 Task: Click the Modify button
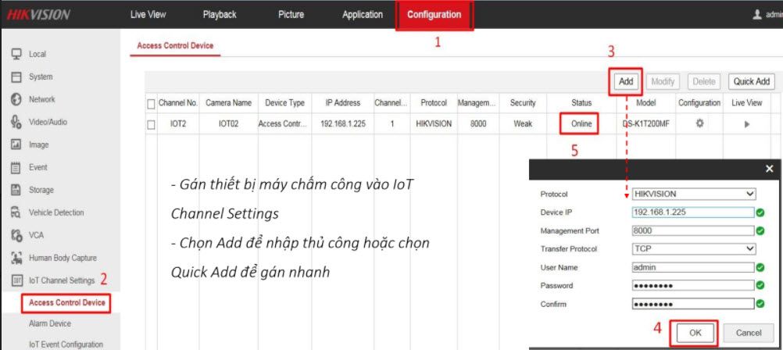pos(663,81)
